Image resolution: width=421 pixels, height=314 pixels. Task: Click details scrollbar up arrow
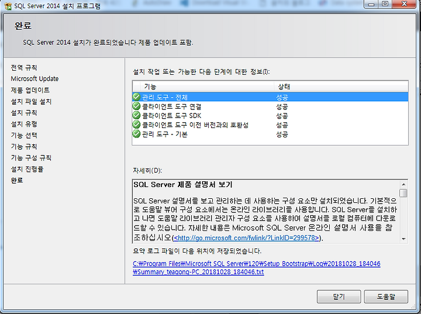pyautogui.click(x=403, y=184)
